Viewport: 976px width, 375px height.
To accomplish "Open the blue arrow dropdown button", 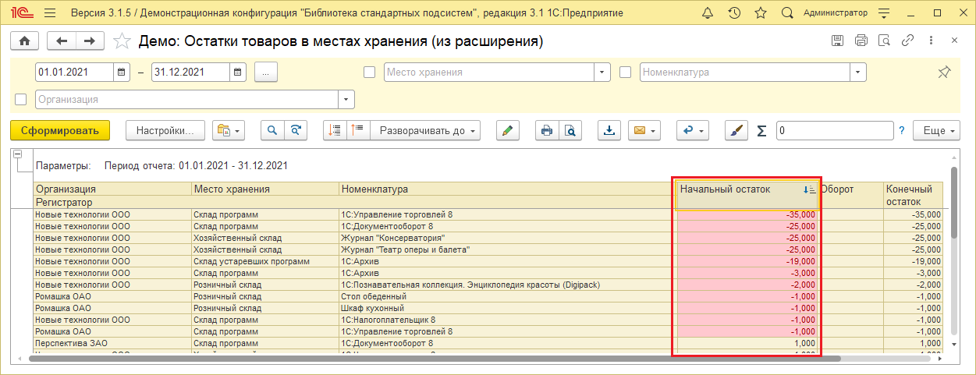I will (692, 130).
